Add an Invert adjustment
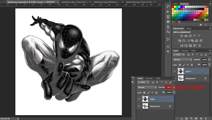Image resolution: width=212 pixels, height=120 pixels. [182, 46]
